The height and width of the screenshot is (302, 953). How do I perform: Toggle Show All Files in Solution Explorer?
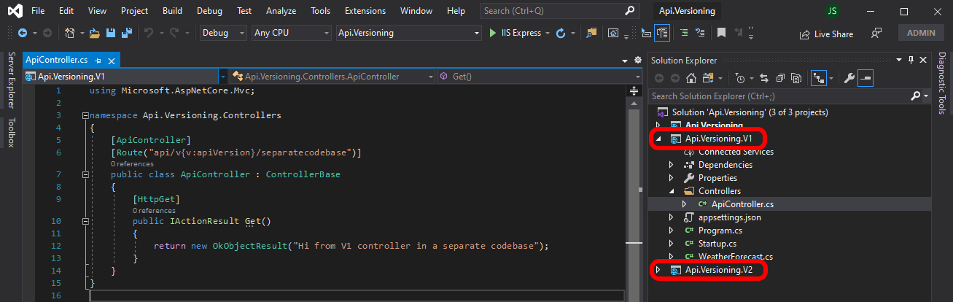coord(797,78)
